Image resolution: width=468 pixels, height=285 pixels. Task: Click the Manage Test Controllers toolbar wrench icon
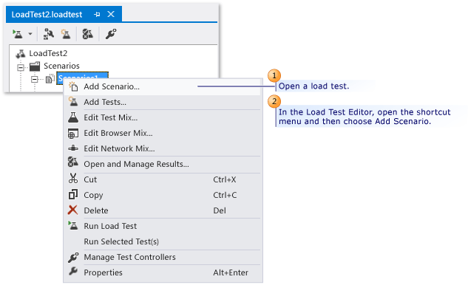(111, 34)
